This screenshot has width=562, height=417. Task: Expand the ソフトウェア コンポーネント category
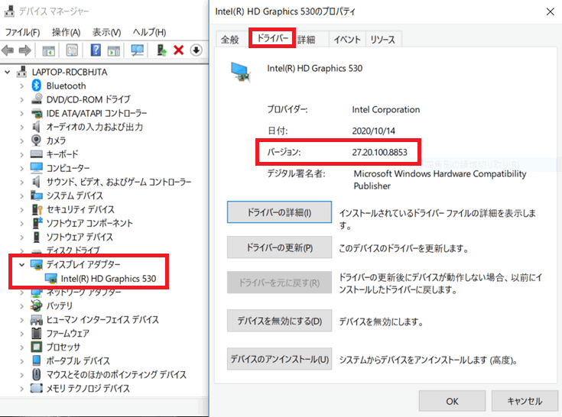pos(21,223)
